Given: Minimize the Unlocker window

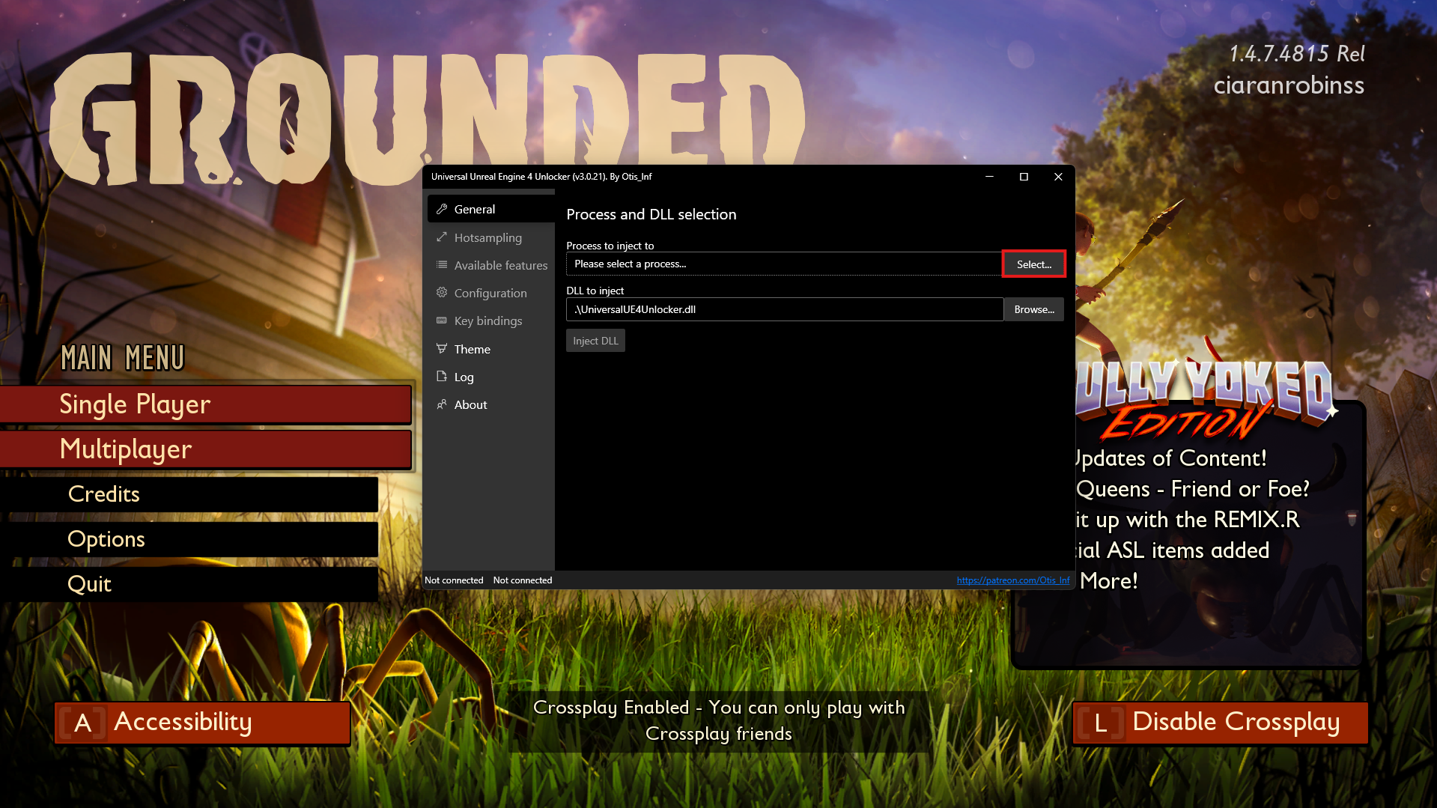Looking at the screenshot, I should click(989, 177).
